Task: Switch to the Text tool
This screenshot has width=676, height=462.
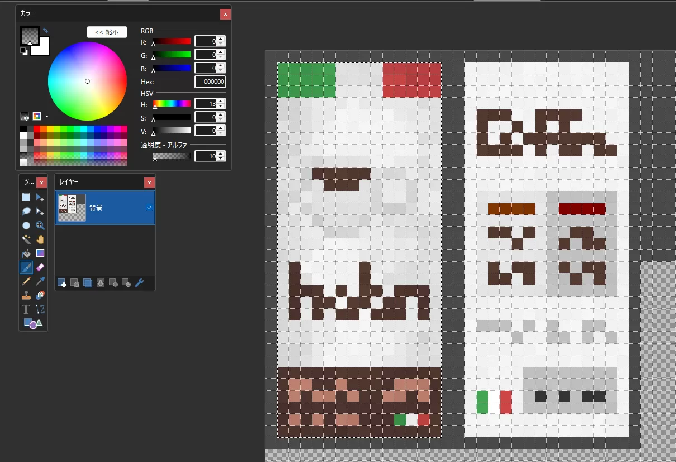Action: [x=26, y=309]
